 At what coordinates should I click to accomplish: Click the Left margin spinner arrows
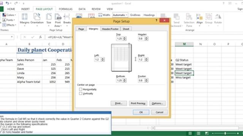point(103,59)
